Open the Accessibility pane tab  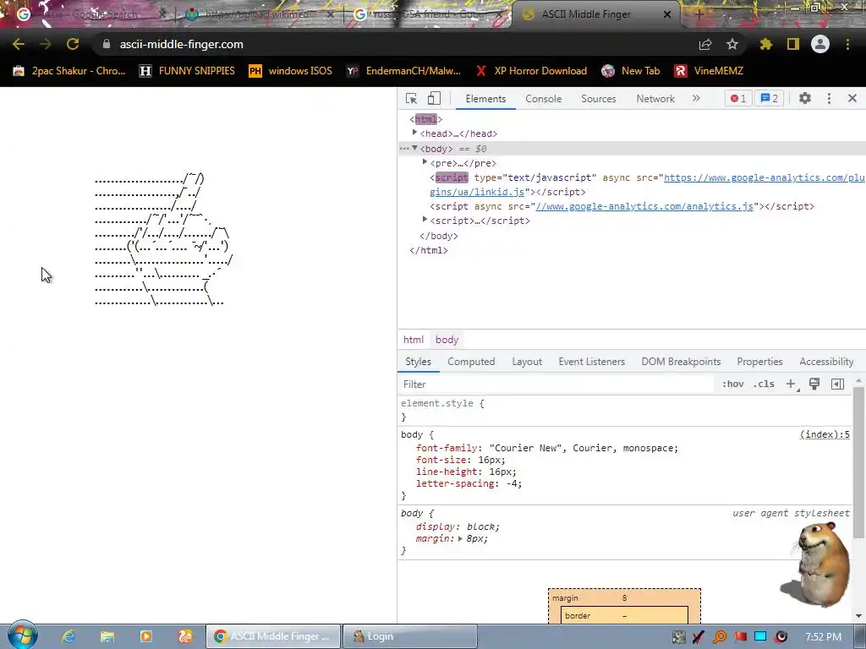(x=826, y=362)
